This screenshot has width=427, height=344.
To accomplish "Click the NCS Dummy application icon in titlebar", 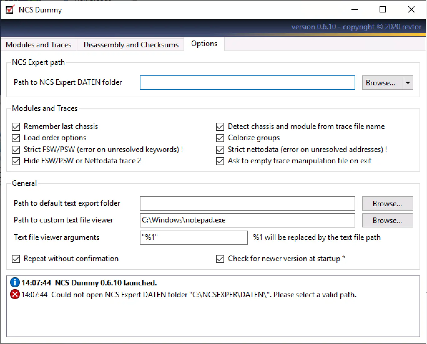I will (x=10, y=9).
